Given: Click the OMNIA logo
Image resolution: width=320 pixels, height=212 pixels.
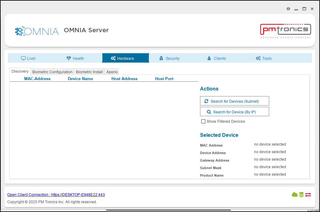Looking at the screenshot, I should click(x=37, y=31).
